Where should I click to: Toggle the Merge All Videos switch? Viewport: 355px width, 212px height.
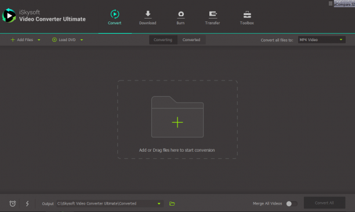tap(292, 204)
